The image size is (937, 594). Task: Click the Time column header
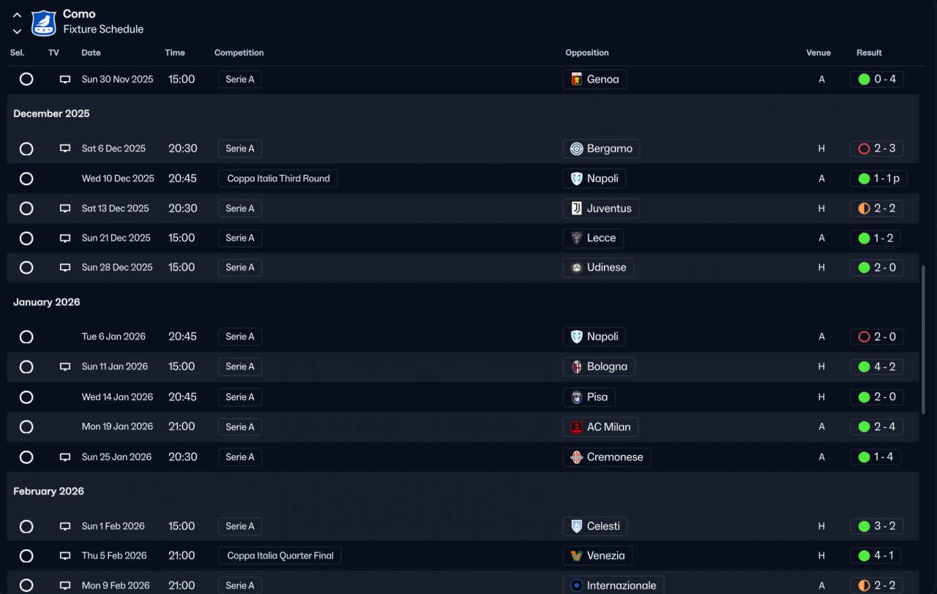pyautogui.click(x=175, y=53)
